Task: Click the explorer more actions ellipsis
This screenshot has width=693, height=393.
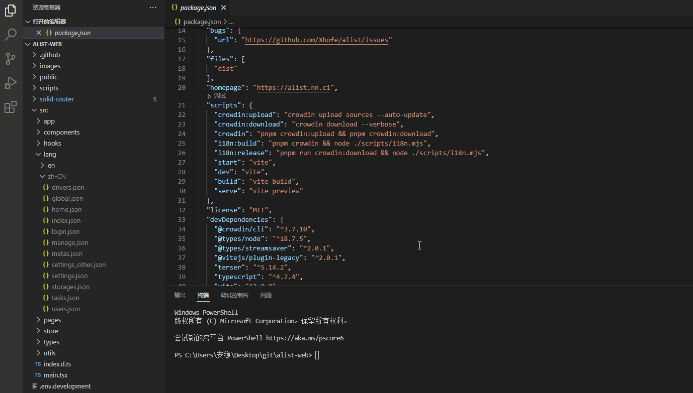Action: click(x=153, y=8)
